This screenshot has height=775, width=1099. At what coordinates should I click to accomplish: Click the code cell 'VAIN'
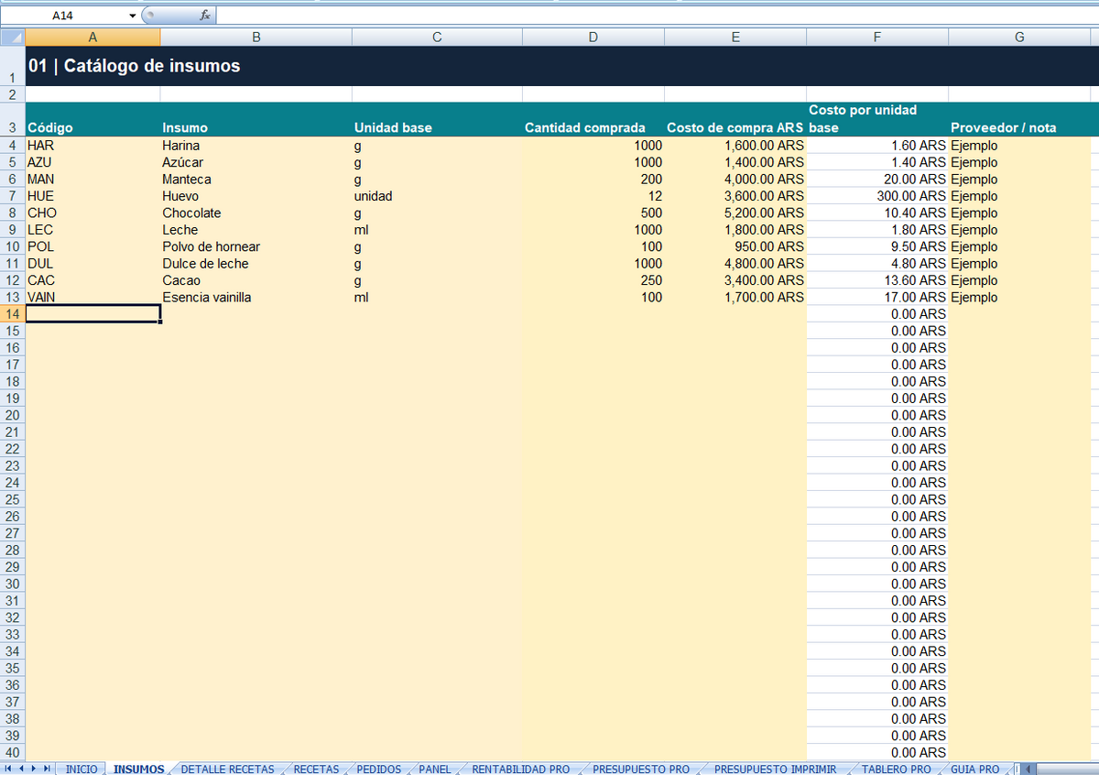tap(92, 298)
